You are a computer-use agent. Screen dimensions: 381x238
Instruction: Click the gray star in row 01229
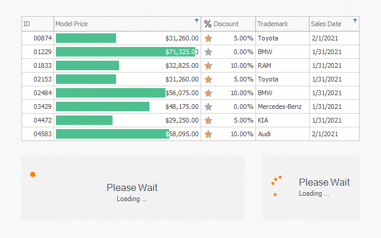(208, 52)
